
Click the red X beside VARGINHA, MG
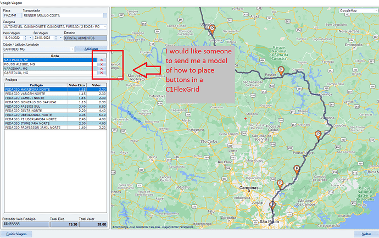click(102, 69)
